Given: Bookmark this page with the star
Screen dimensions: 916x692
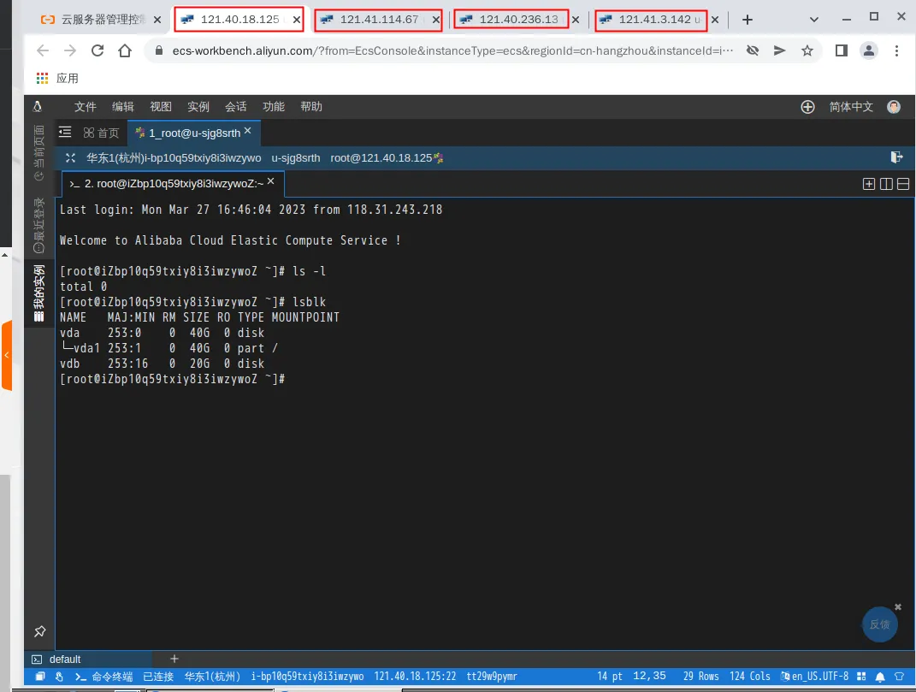Looking at the screenshot, I should (807, 50).
